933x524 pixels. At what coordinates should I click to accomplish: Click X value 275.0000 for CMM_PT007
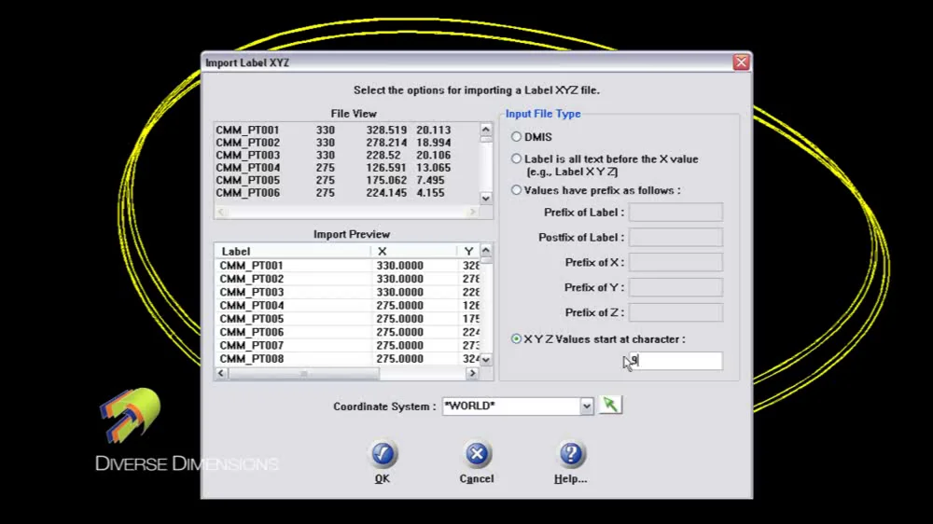[x=400, y=346]
